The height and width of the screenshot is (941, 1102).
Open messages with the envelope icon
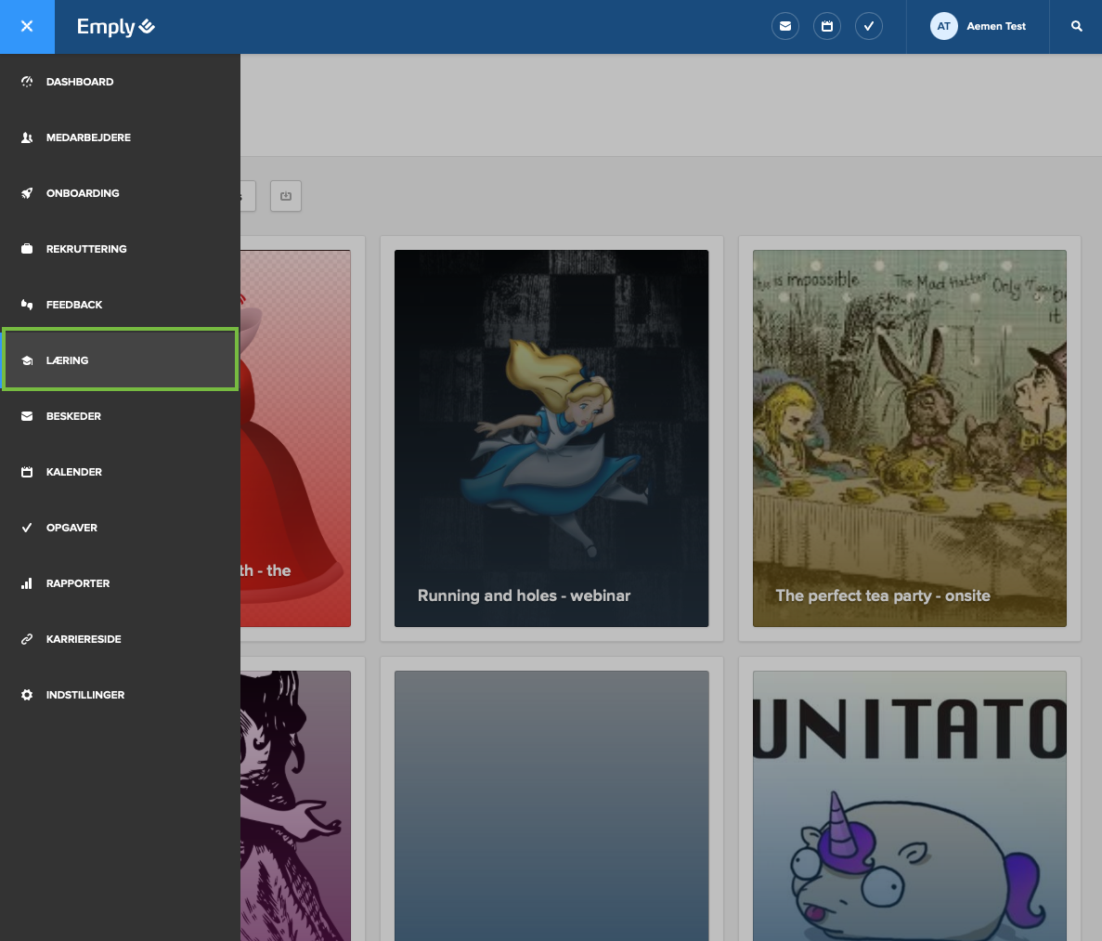pyautogui.click(x=784, y=26)
